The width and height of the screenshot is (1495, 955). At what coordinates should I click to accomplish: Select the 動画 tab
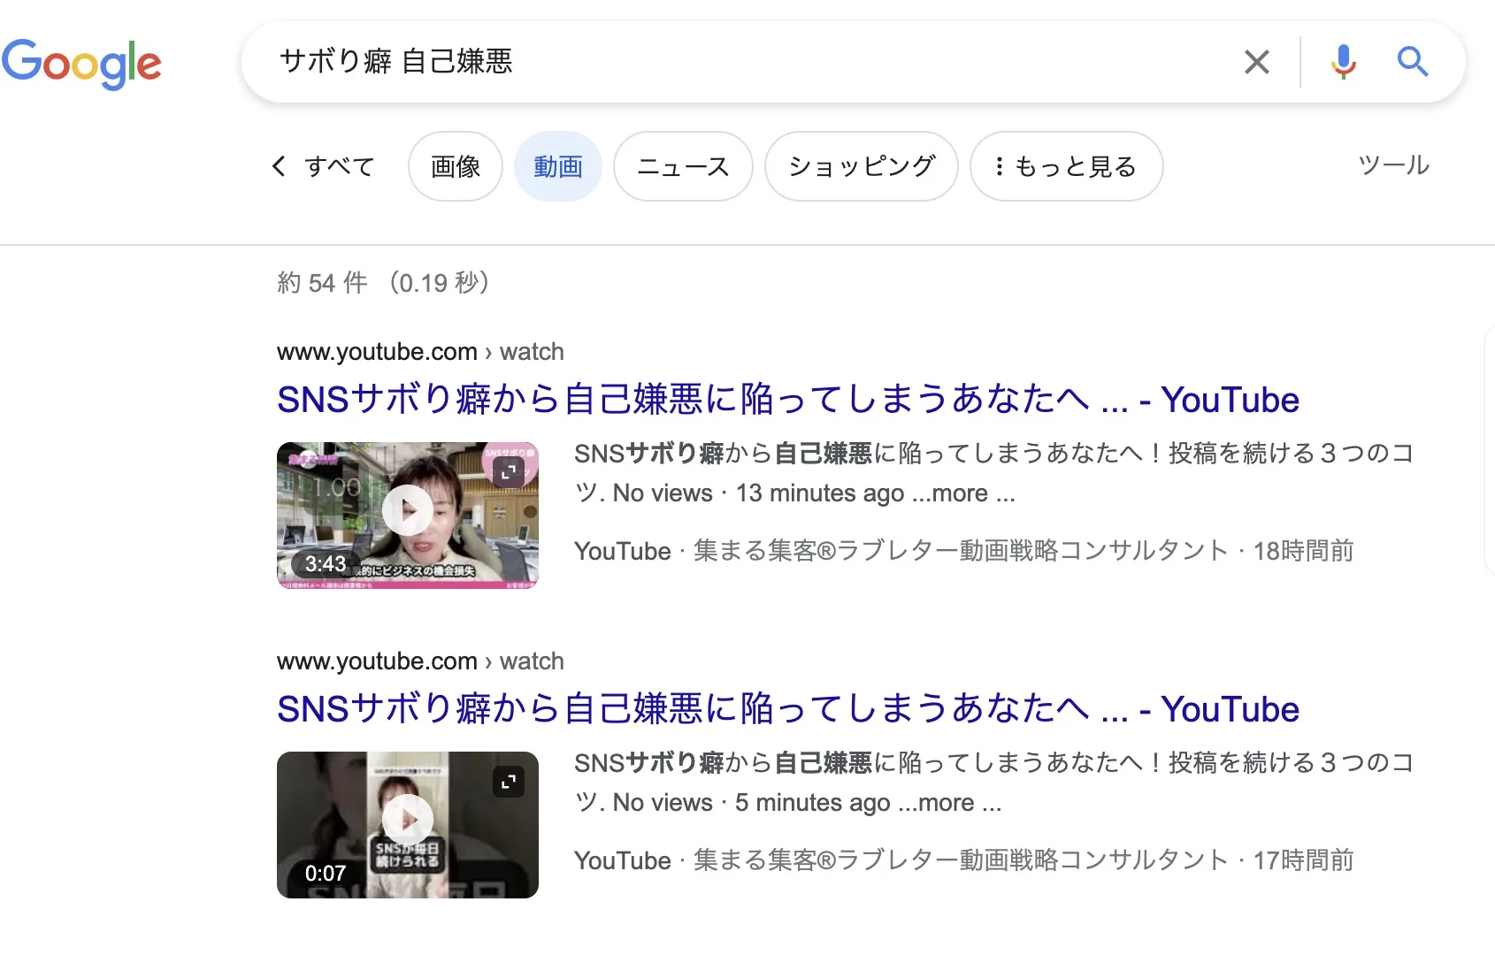click(x=558, y=166)
